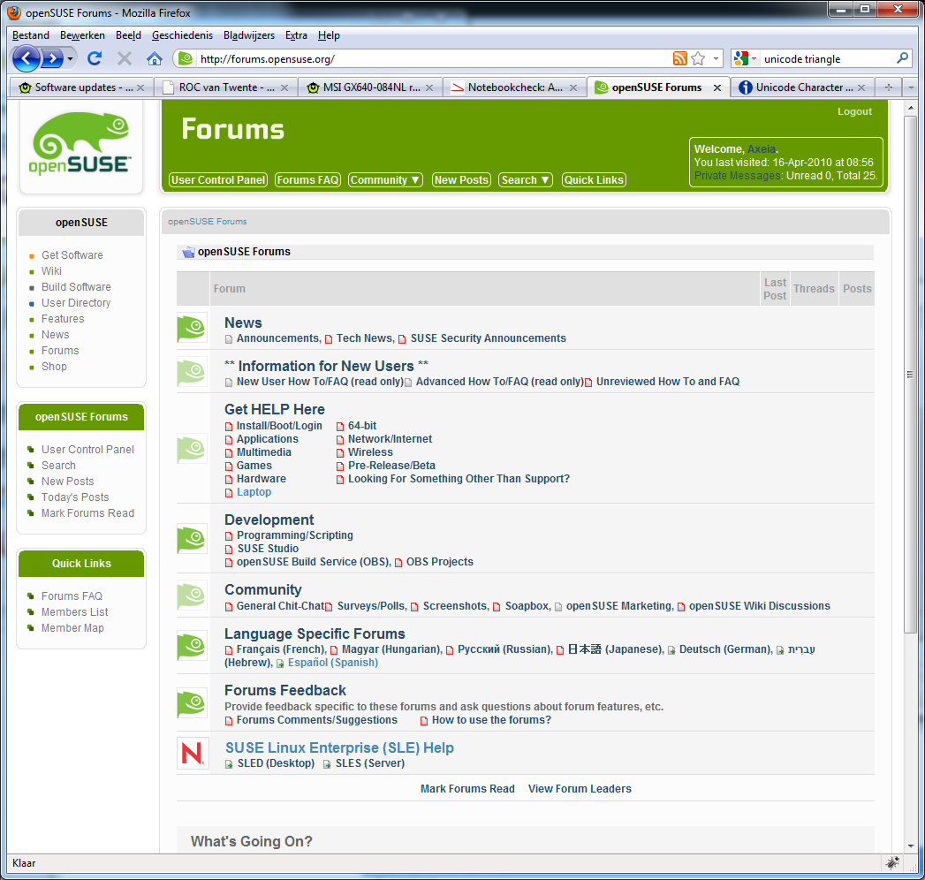Click the New Posts header button
The image size is (925, 880).
pos(461,180)
